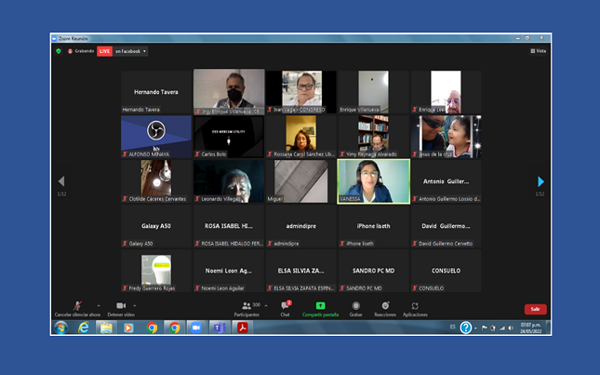Select Ing. Enrique Villanueva masked man tile
The height and width of the screenshot is (375, 600).
(229, 92)
